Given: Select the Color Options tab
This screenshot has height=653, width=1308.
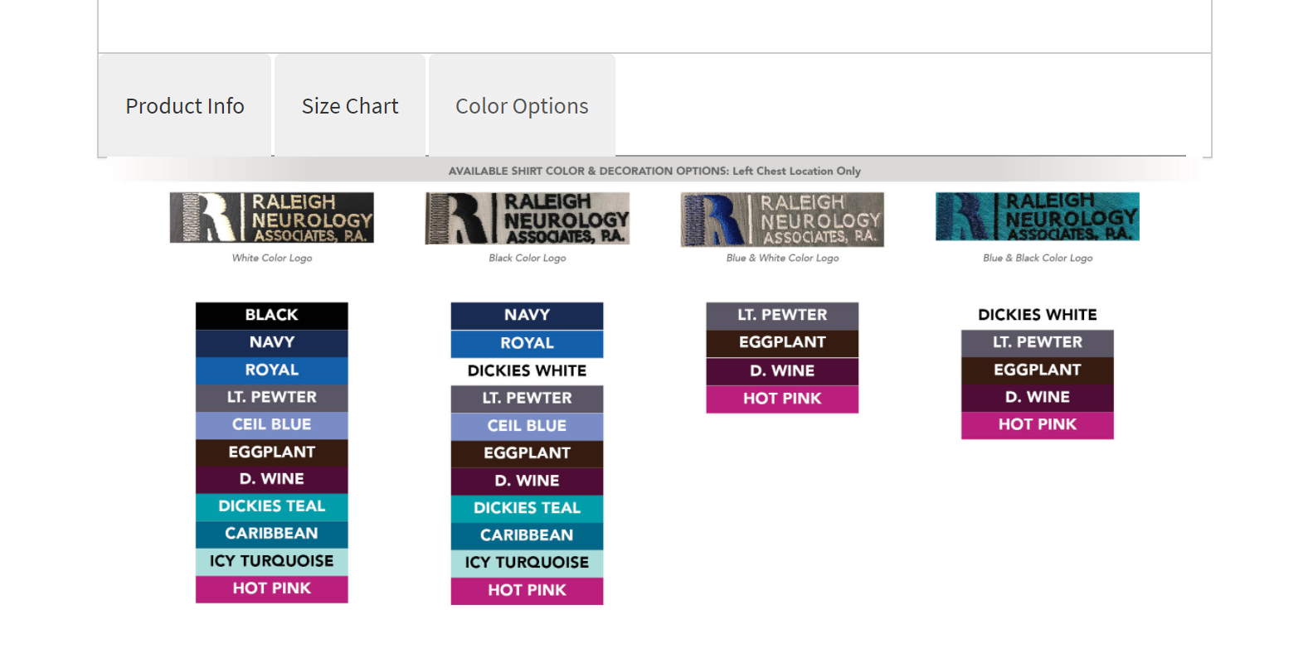Looking at the screenshot, I should pyautogui.click(x=522, y=105).
